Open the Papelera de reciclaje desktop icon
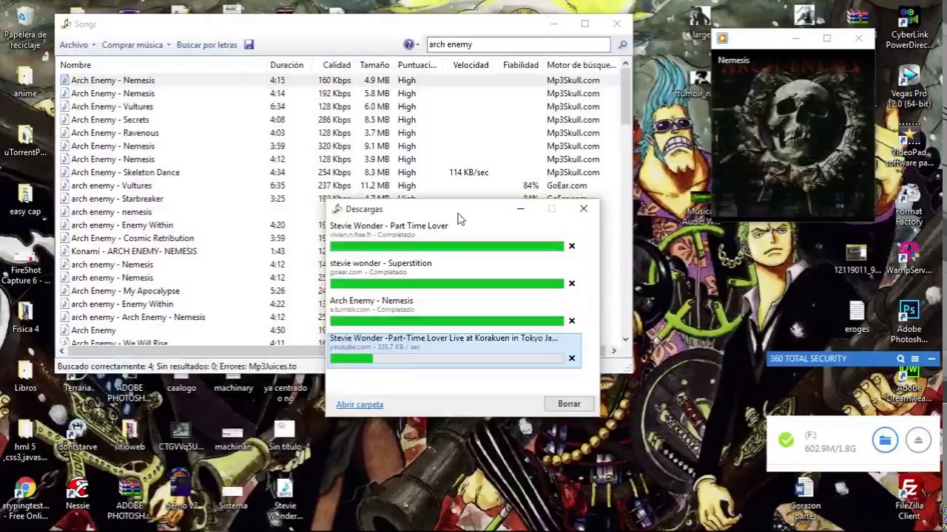 tap(25, 28)
